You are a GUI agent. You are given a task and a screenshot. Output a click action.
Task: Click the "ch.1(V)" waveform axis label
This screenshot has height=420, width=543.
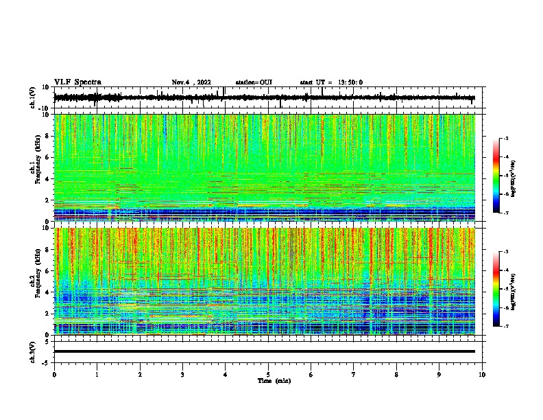click(x=32, y=97)
